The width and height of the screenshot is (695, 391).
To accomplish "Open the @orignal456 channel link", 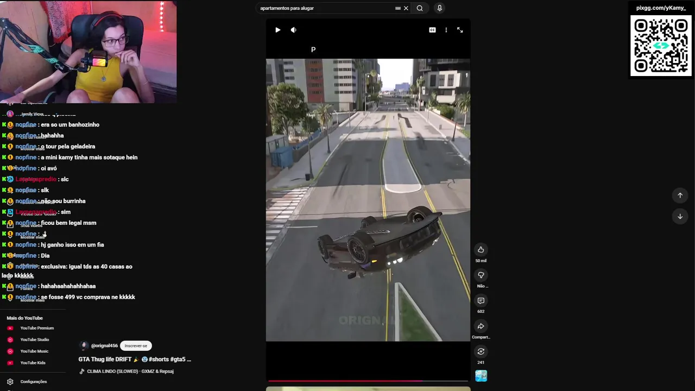I will [x=104, y=346].
